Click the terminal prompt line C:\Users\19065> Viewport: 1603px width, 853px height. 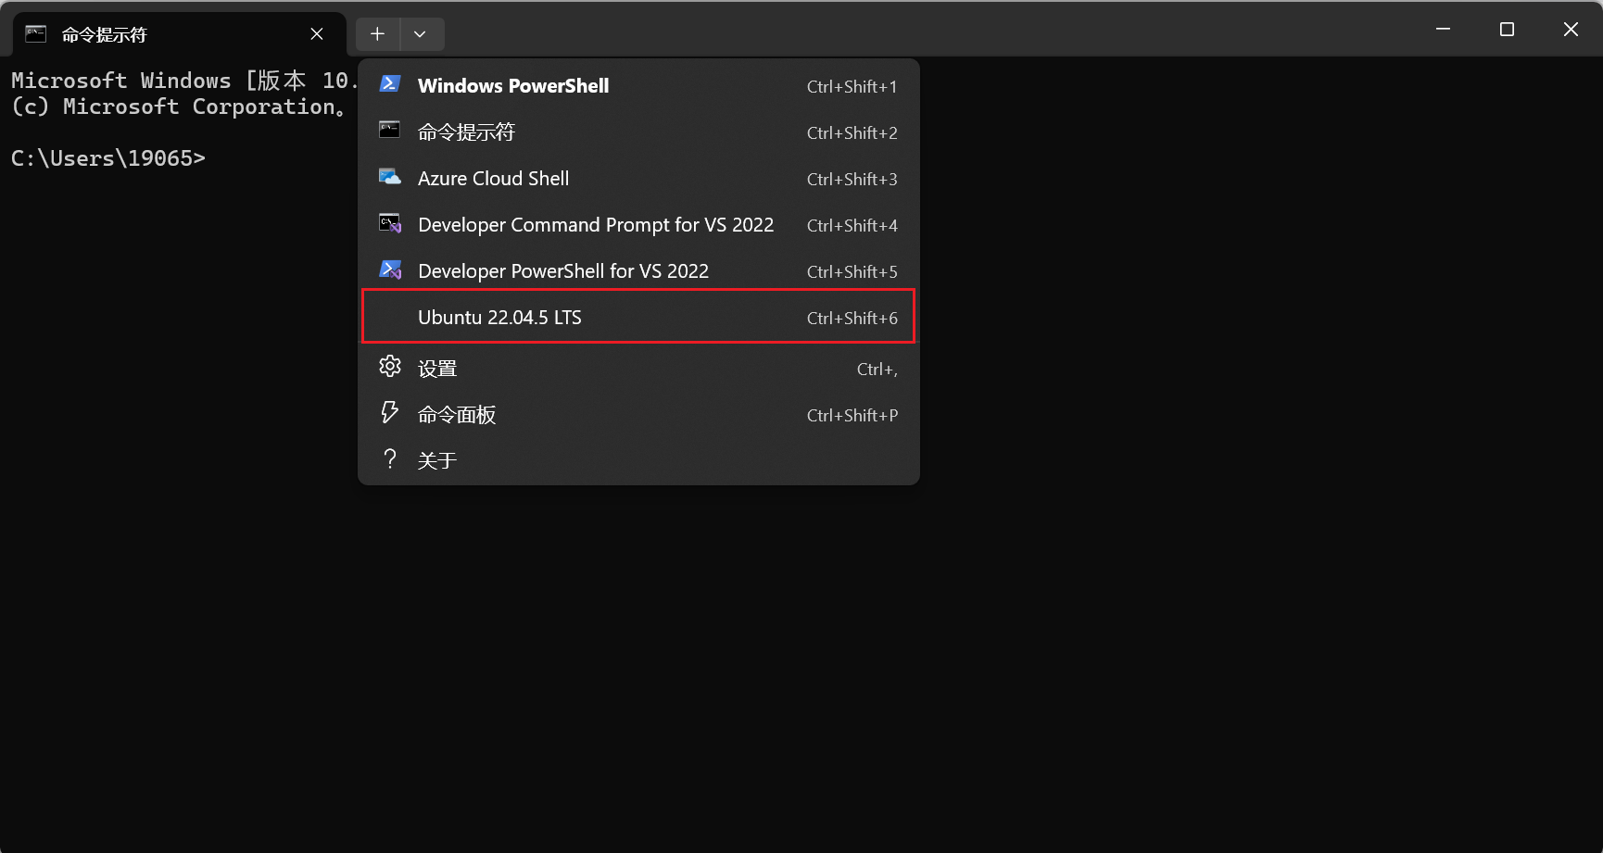pyautogui.click(x=108, y=157)
